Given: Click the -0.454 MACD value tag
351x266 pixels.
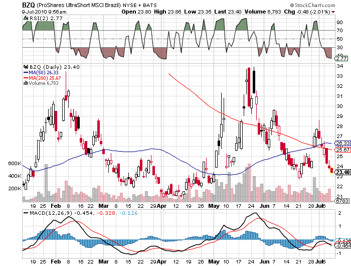Looking at the screenshot, I should pyautogui.click(x=342, y=245).
